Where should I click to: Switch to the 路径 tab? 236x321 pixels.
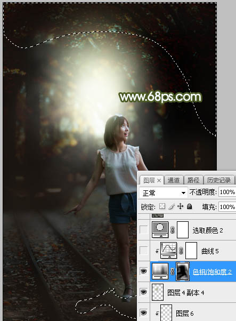(193, 180)
